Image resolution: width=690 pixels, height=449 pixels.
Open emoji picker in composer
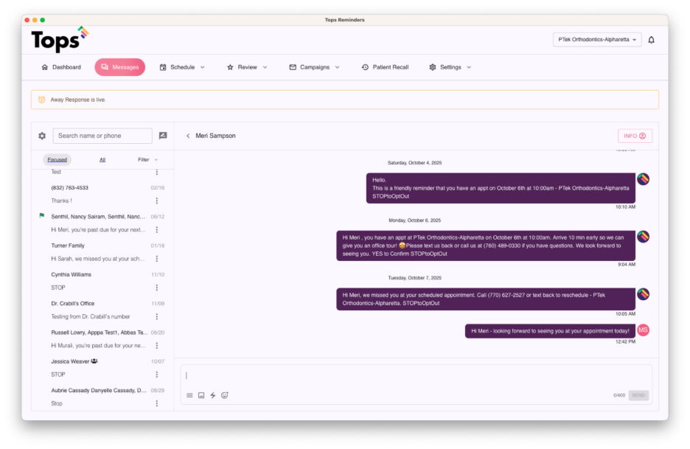224,395
